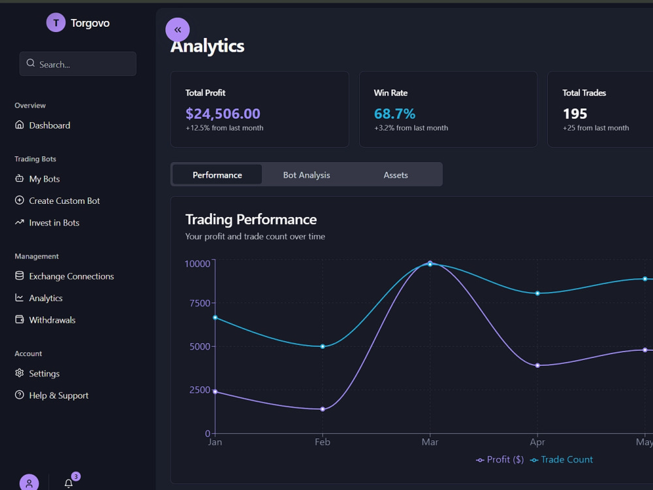653x490 pixels.
Task: Click the Jan profit data point
Action: point(215,391)
